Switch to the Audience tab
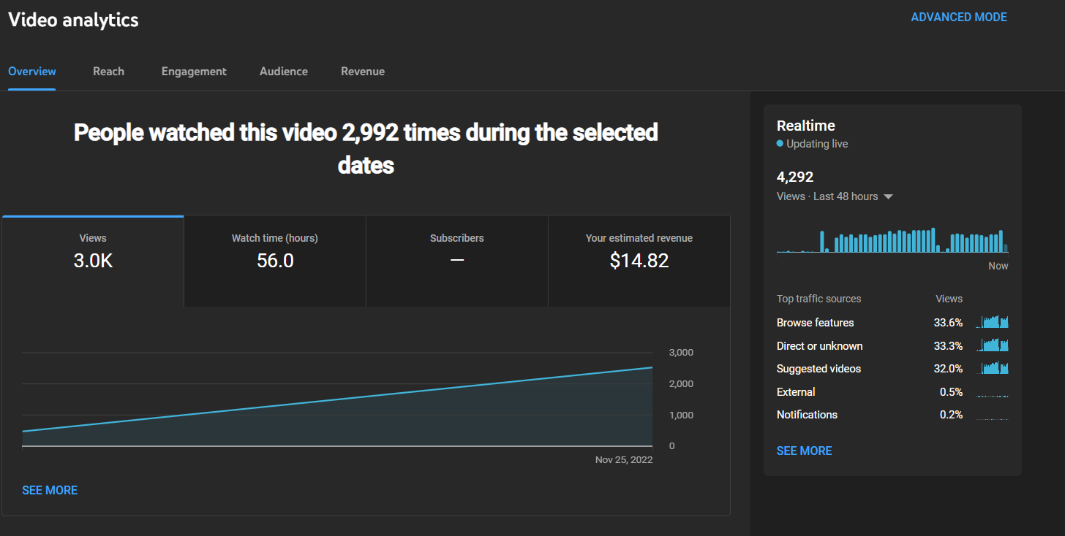 (284, 72)
